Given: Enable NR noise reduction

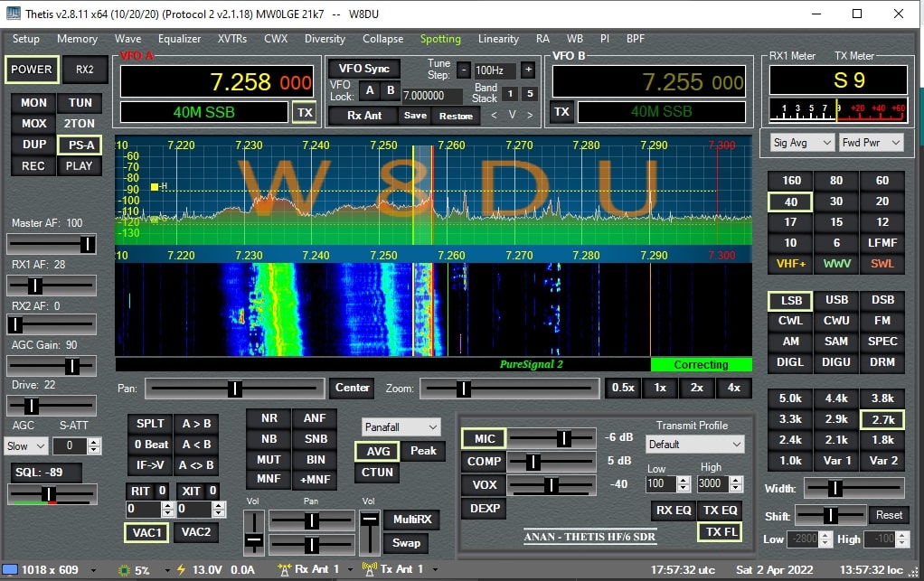Looking at the screenshot, I should click(x=269, y=418).
